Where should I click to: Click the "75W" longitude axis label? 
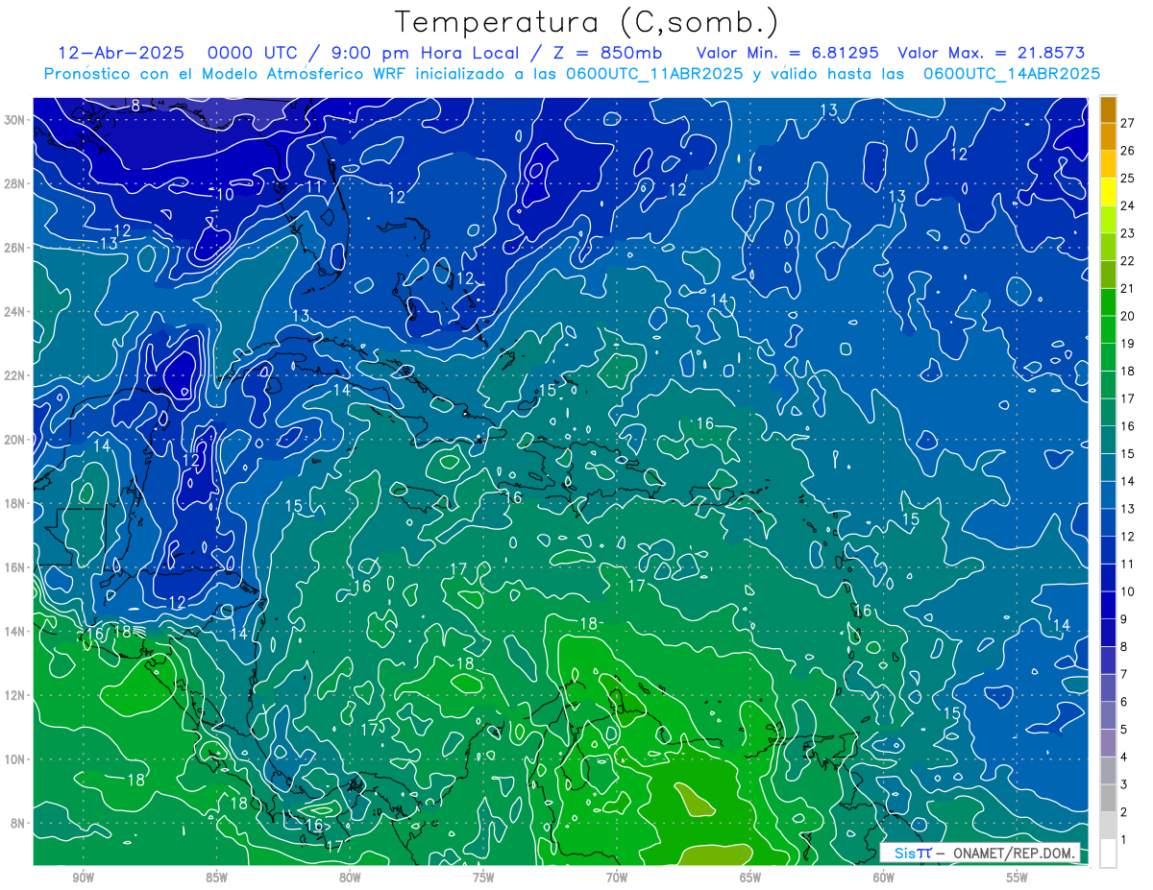tap(483, 878)
